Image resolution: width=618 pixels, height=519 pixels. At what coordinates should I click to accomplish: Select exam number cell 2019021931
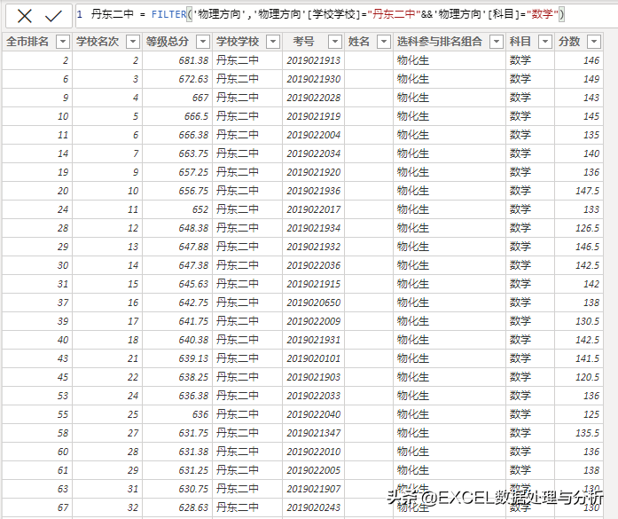(313, 340)
